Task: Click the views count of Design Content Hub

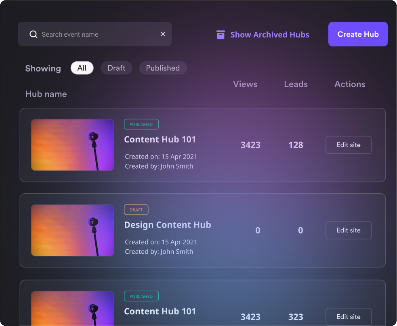Action: pyautogui.click(x=258, y=230)
